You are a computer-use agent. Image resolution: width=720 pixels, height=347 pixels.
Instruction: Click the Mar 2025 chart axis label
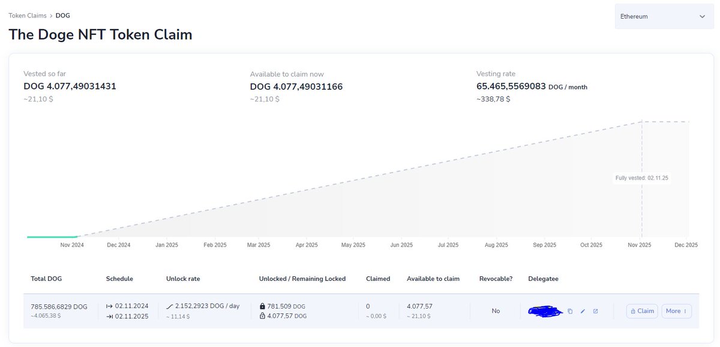[x=259, y=245]
